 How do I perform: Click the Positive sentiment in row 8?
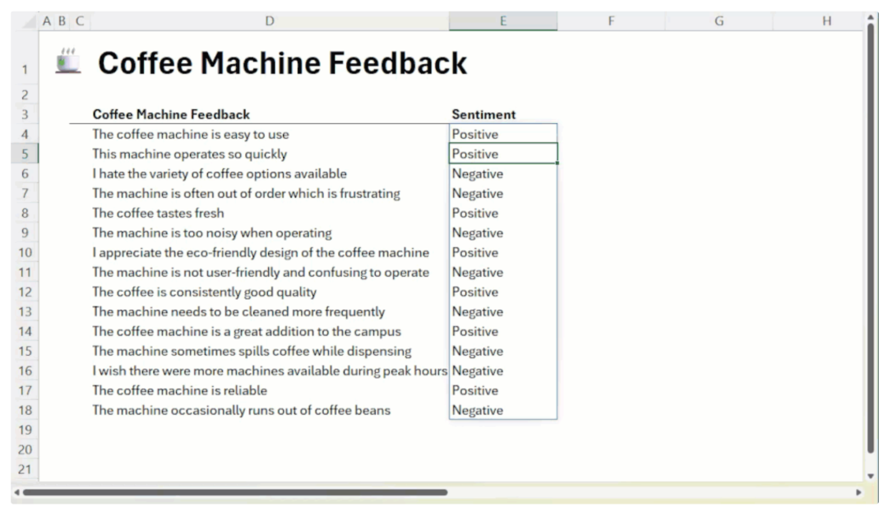tap(503, 213)
